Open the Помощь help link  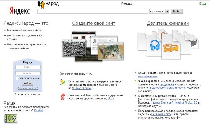127,4
